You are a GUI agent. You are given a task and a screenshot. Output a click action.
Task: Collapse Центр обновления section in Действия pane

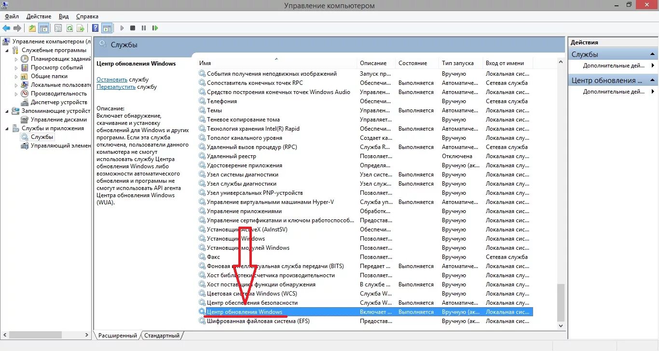coord(653,81)
